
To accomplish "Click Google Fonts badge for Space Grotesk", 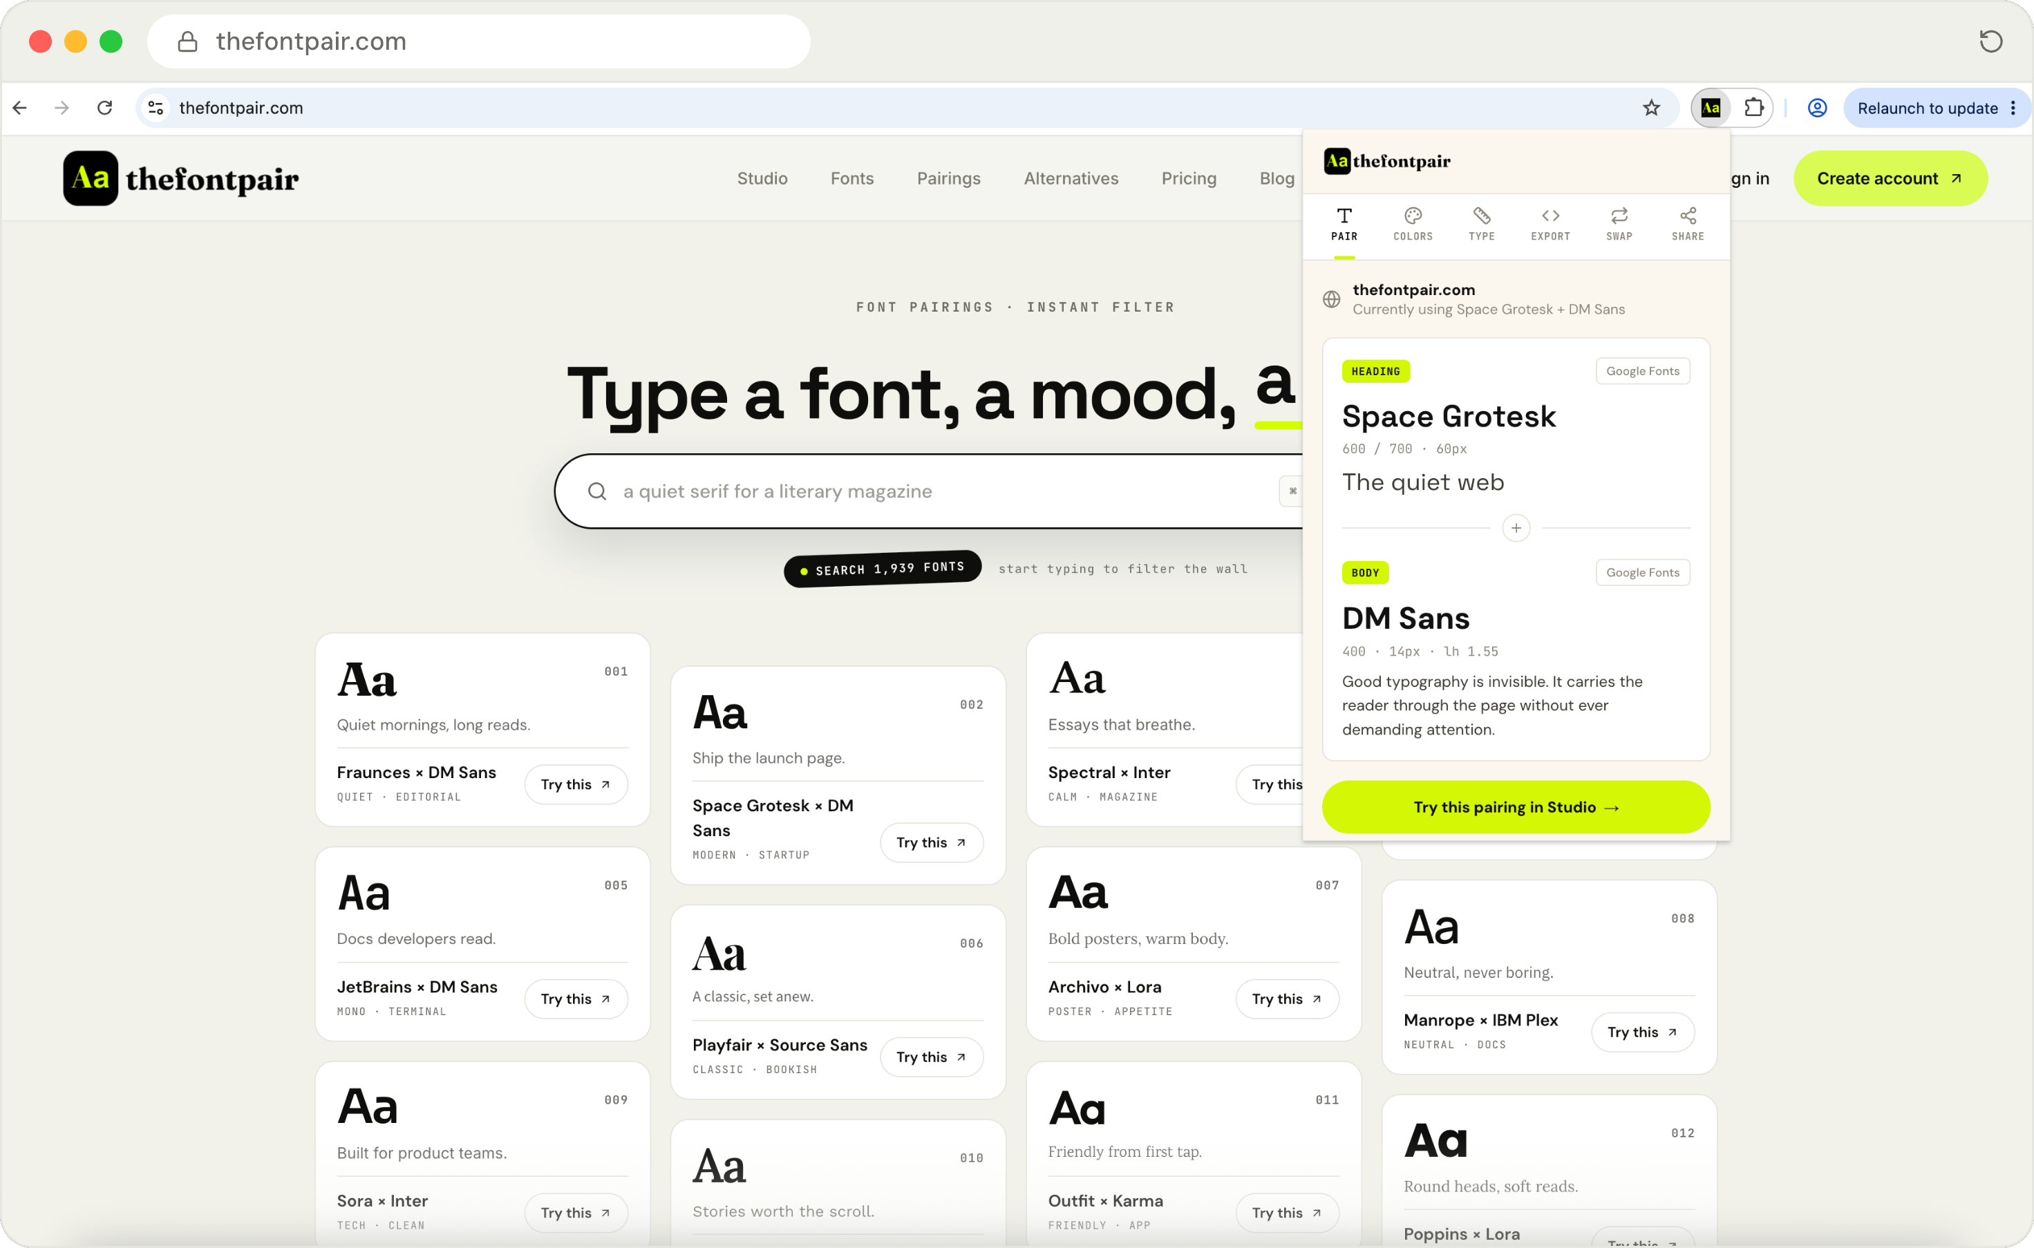I will pos(1642,372).
